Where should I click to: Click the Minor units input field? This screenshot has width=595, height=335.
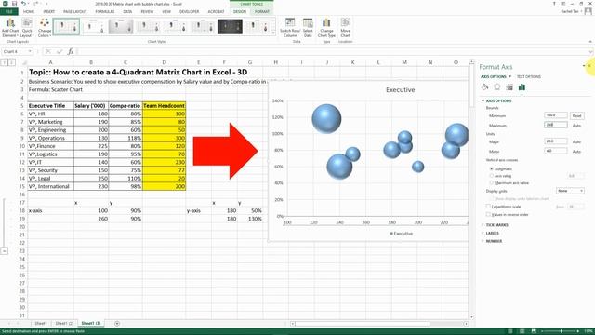click(x=556, y=151)
